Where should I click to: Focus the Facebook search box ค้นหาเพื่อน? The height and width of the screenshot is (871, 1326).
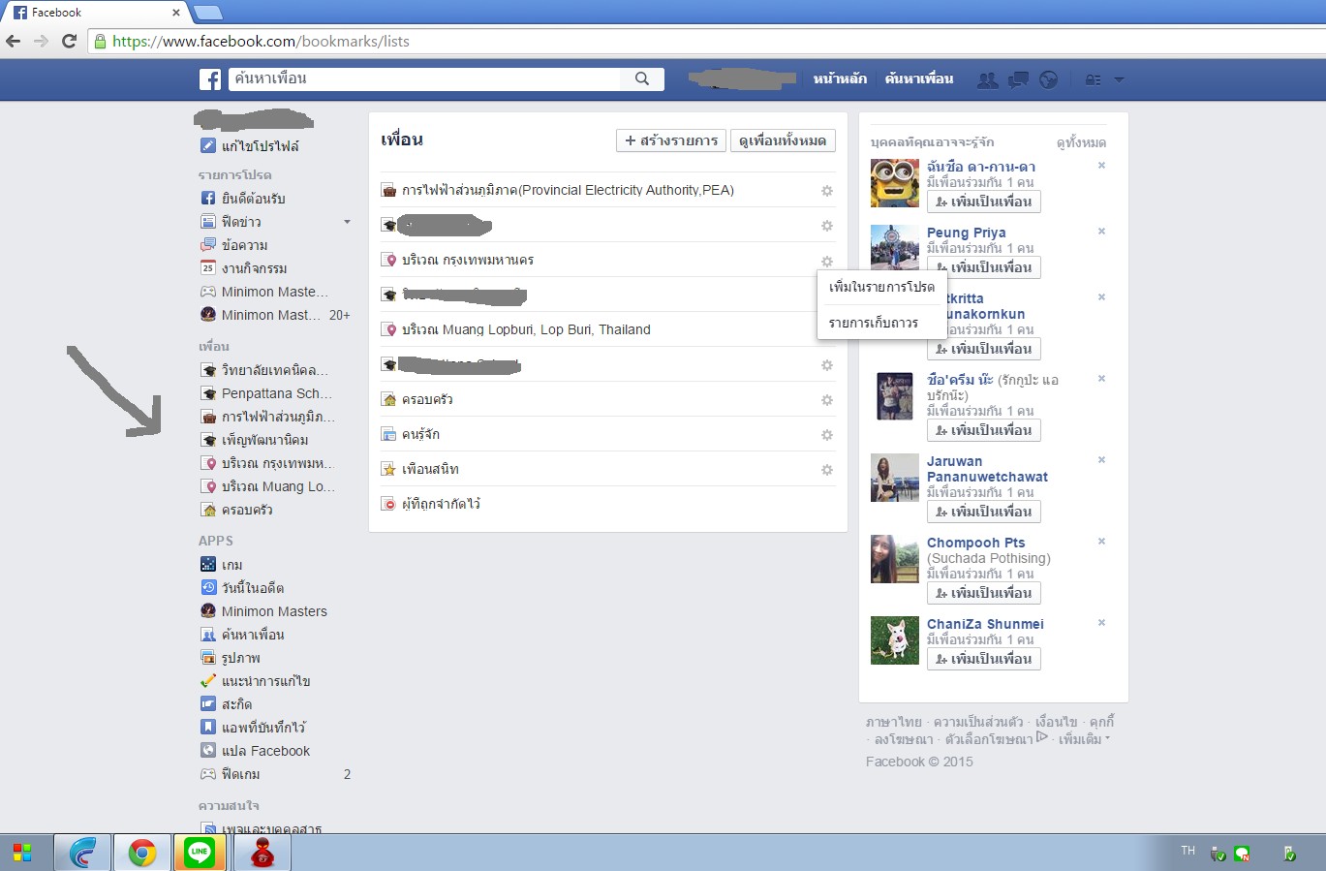tap(424, 79)
